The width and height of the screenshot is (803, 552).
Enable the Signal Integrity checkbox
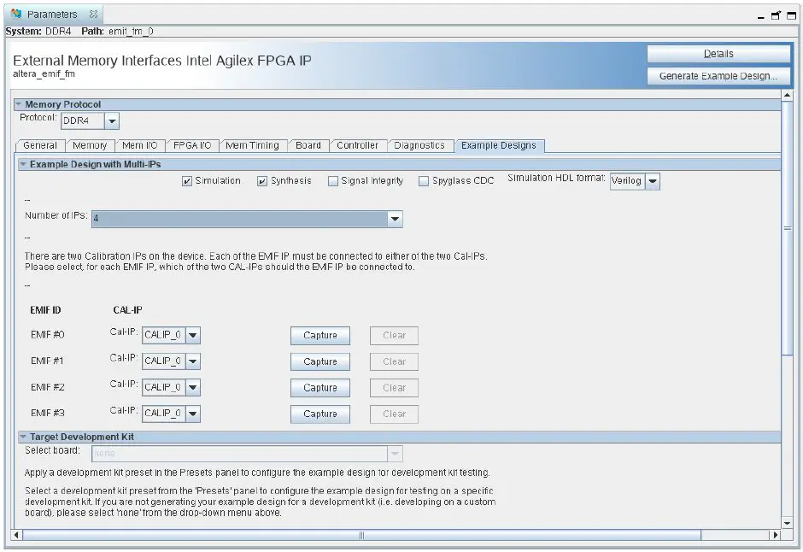332,180
